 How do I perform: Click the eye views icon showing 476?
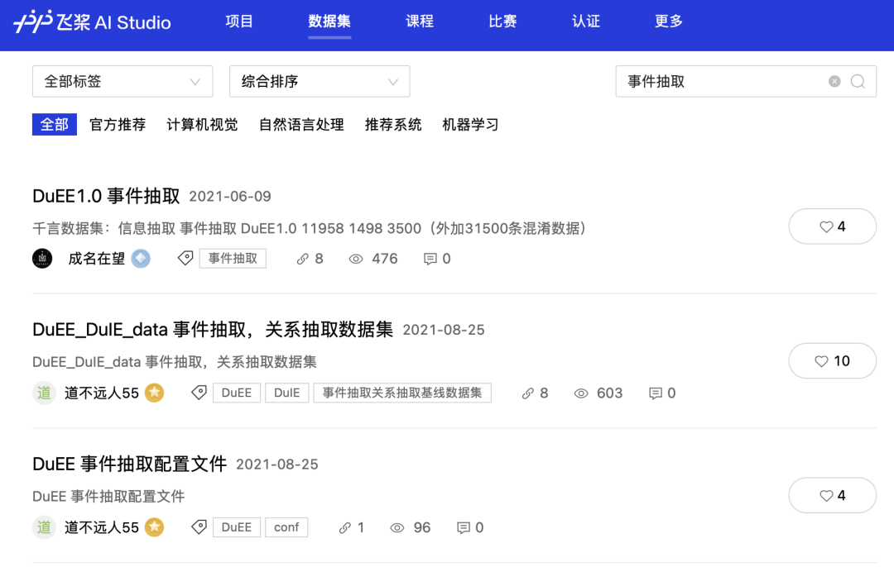(356, 259)
